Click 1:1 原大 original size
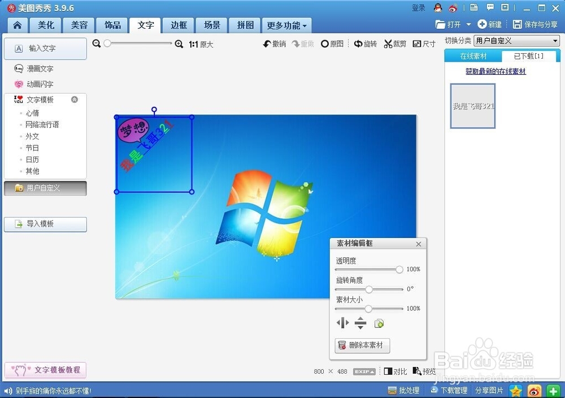 pos(201,44)
